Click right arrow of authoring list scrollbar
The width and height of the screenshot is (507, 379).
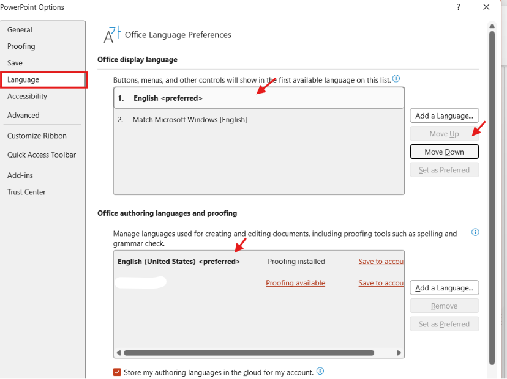[x=399, y=353]
